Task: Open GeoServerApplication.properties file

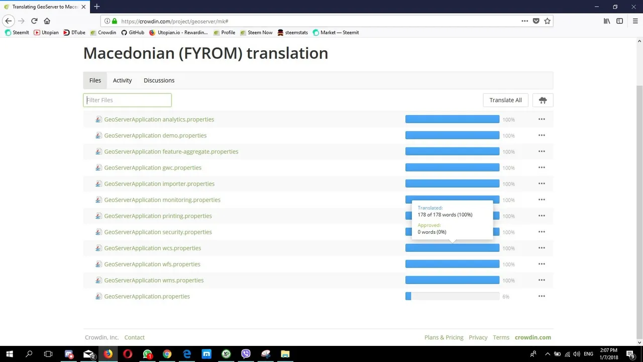Action: click(x=147, y=296)
